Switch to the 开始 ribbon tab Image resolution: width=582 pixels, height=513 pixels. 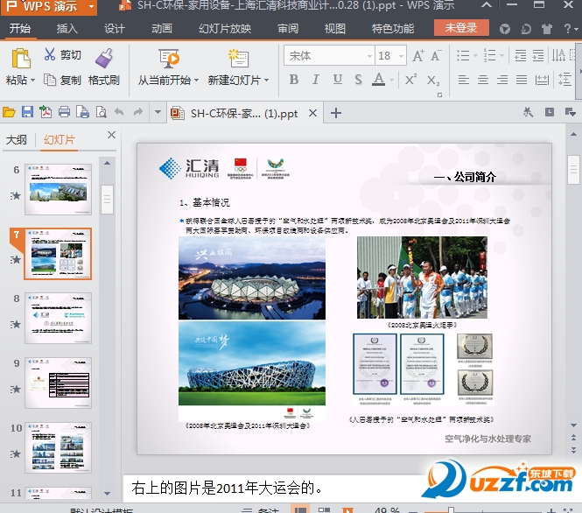click(20, 29)
